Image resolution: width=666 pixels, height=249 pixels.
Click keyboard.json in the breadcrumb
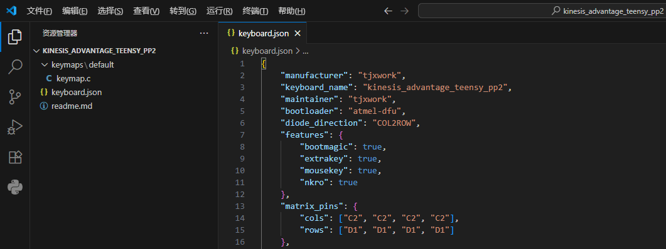click(x=267, y=51)
